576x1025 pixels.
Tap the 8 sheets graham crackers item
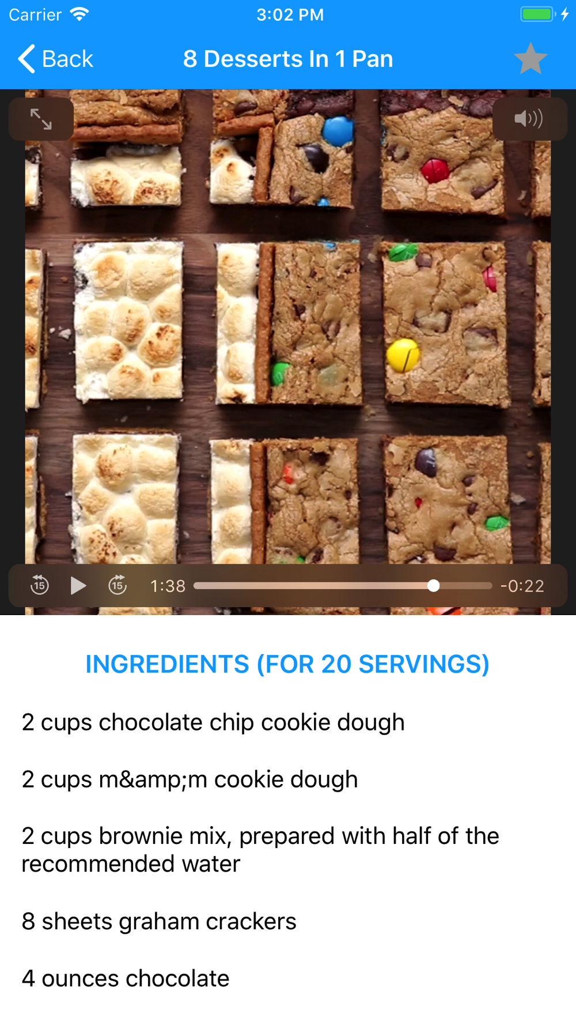159,921
